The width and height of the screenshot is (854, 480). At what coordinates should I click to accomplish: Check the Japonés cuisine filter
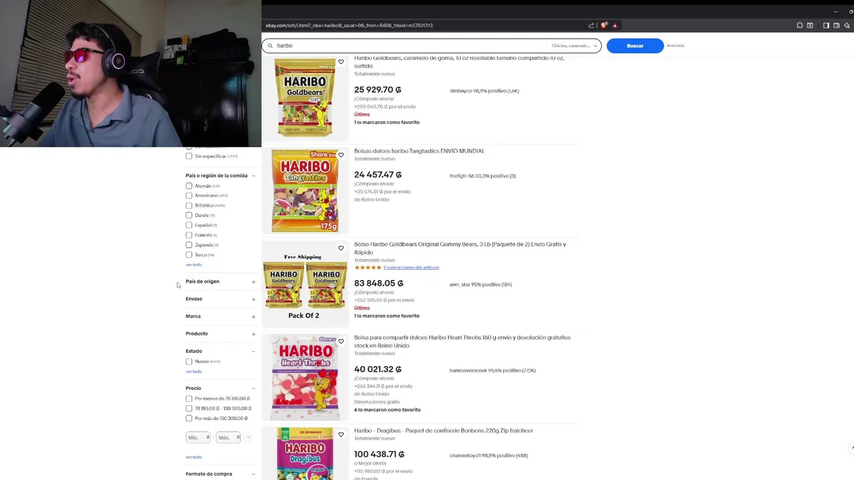pos(189,245)
